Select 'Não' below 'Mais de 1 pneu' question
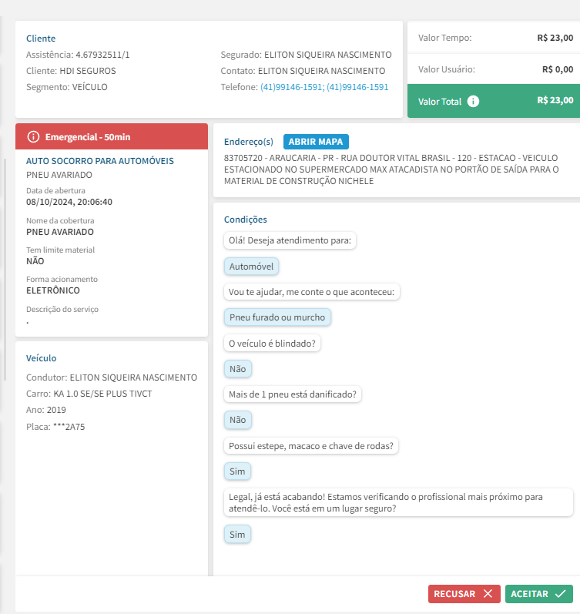The width and height of the screenshot is (580, 614). pyautogui.click(x=237, y=420)
